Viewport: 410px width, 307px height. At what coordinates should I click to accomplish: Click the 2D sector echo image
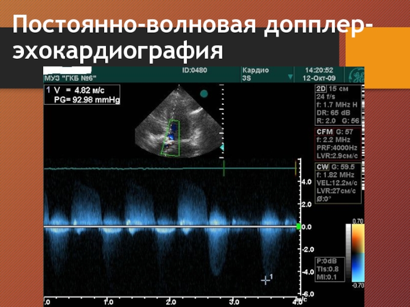(x=179, y=121)
